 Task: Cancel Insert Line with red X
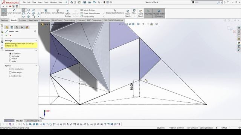(x=11, y=36)
